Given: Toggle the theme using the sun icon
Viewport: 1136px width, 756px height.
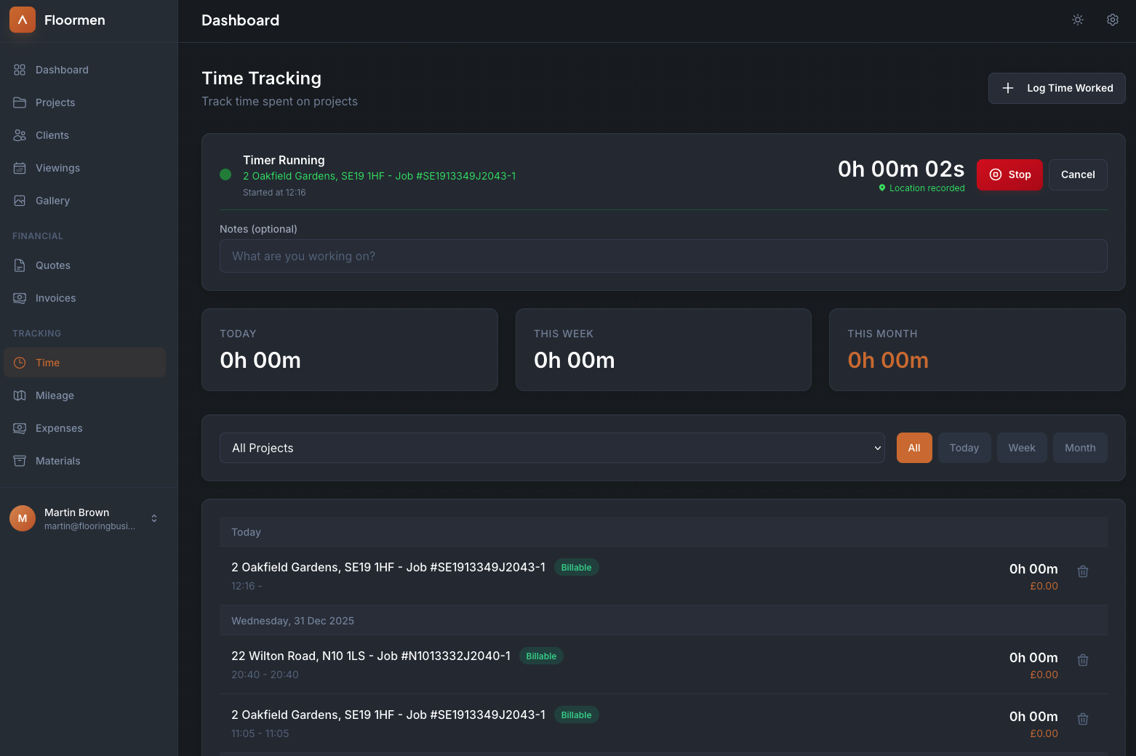Looking at the screenshot, I should (x=1077, y=20).
